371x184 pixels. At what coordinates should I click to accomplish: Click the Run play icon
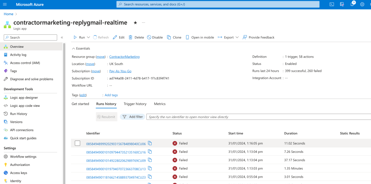(75, 37)
